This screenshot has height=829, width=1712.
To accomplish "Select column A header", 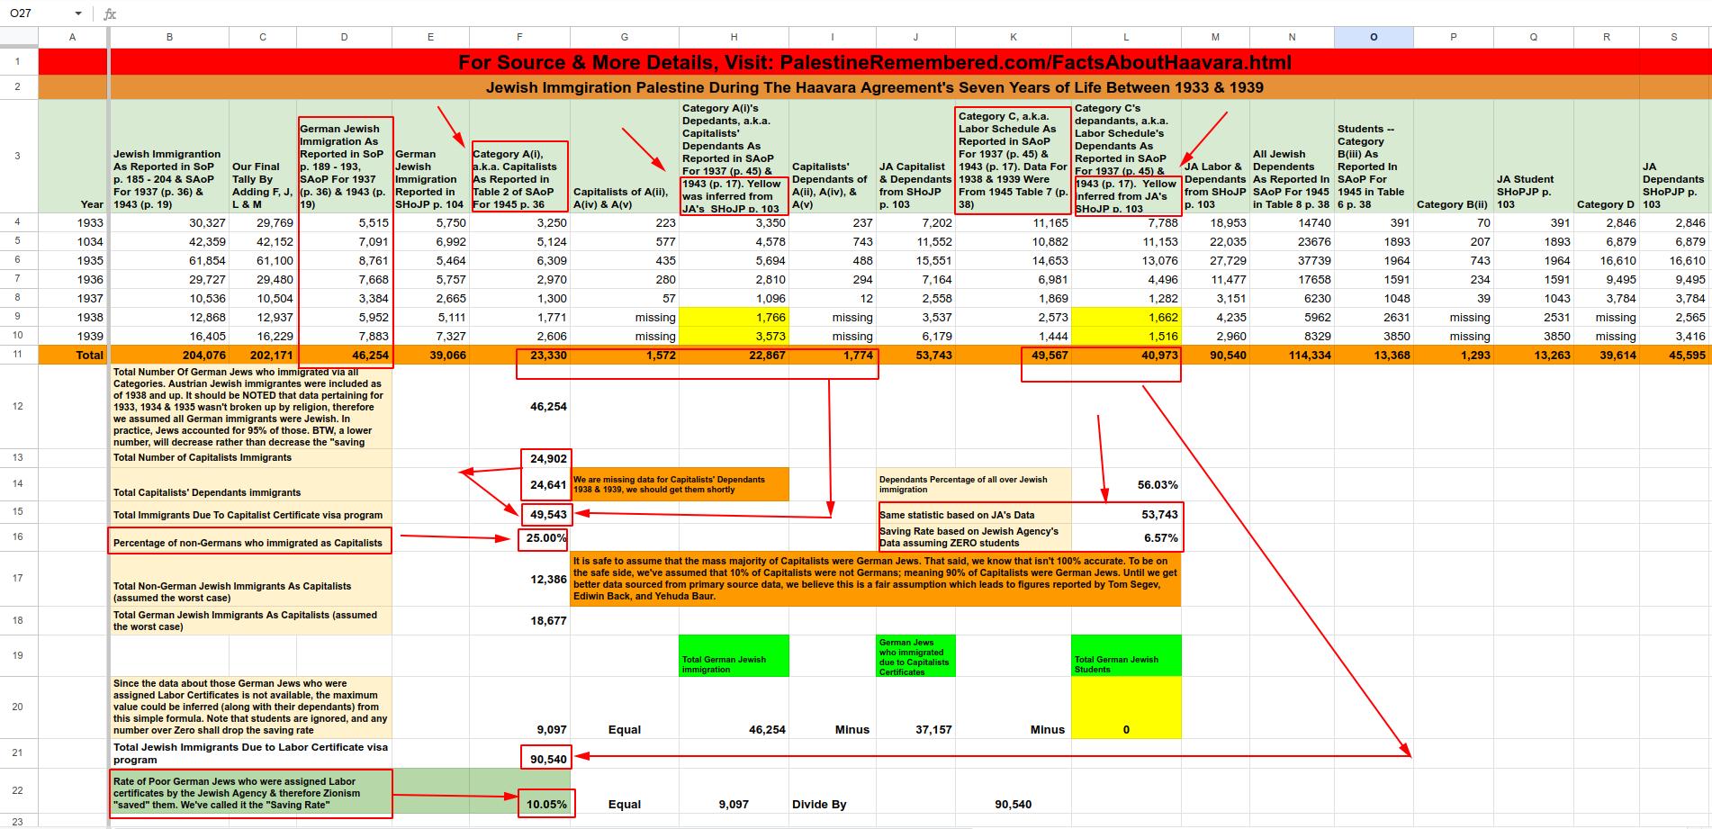I will (x=73, y=37).
